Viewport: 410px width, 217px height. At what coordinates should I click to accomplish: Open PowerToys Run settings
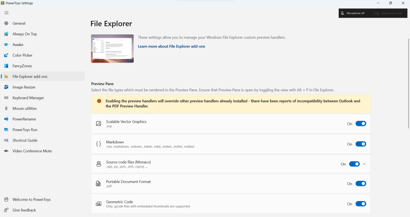pyautogui.click(x=43, y=130)
